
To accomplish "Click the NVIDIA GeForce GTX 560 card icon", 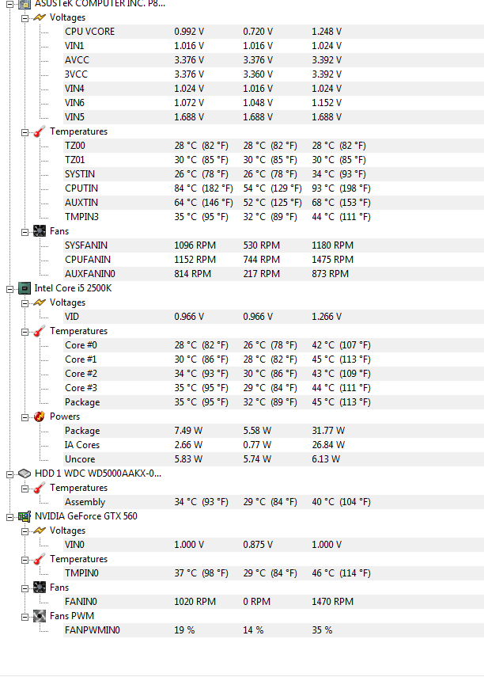I will (x=25, y=516).
